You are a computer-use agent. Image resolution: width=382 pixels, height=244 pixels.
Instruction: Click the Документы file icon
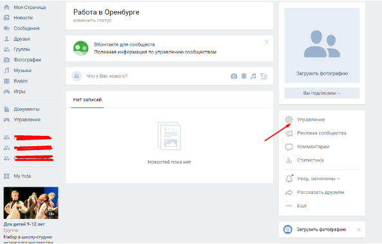pyautogui.click(x=6, y=109)
